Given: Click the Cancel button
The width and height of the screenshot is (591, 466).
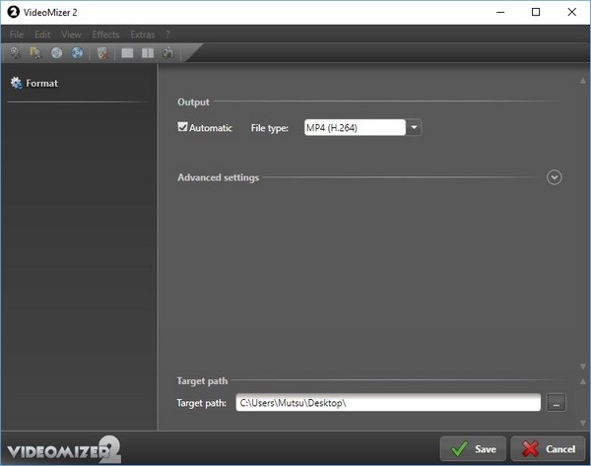Looking at the screenshot, I should click(x=549, y=448).
